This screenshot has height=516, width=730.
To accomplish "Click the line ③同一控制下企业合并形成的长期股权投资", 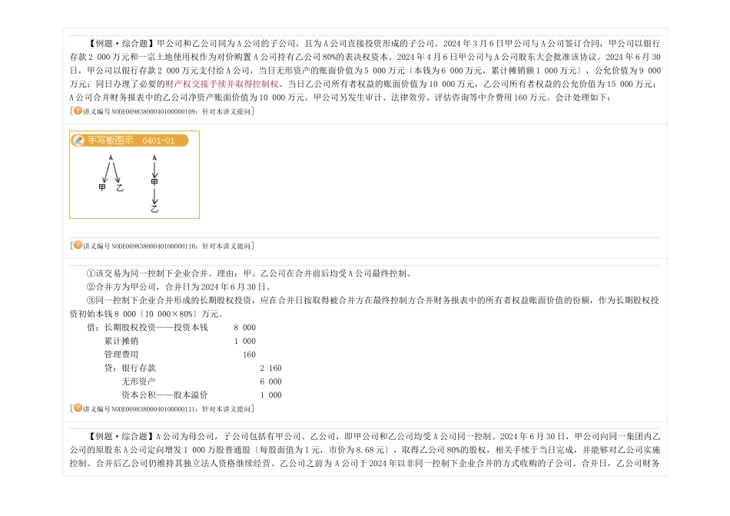I will 373,300.
